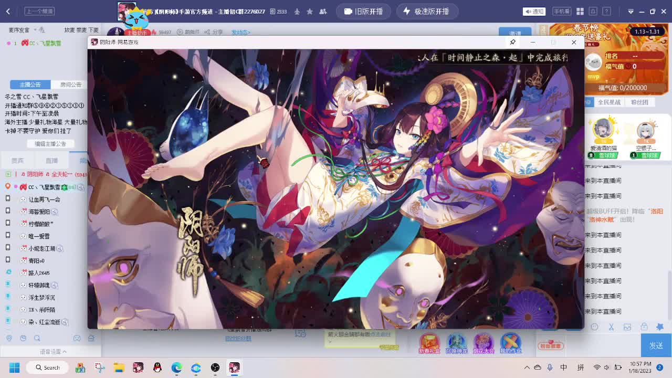Viewport: 672px width, 378px height.
Task: Open the 手机看 mobile viewing option
Action: click(x=562, y=11)
